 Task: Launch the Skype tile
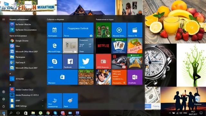coord(54,62)
